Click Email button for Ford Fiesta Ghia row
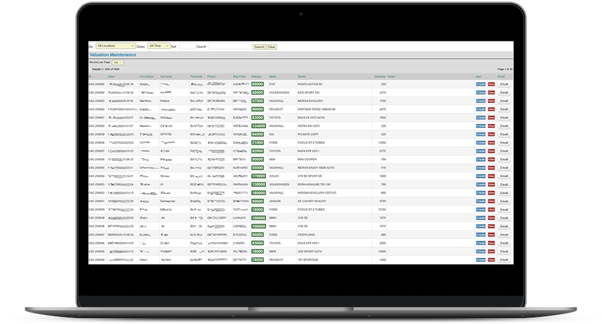This screenshot has width=602, height=324. (504, 234)
